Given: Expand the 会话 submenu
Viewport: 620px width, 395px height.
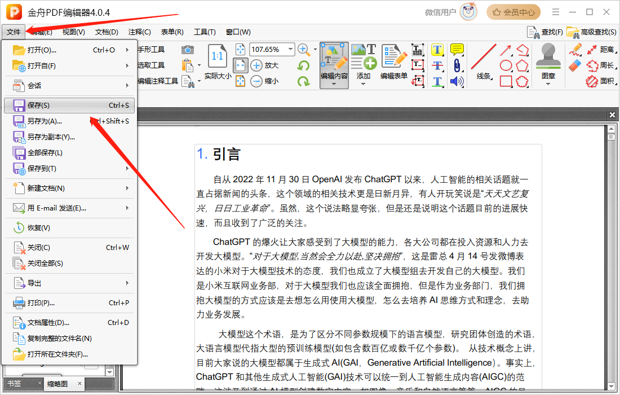Looking at the screenshot, I should pos(127,86).
